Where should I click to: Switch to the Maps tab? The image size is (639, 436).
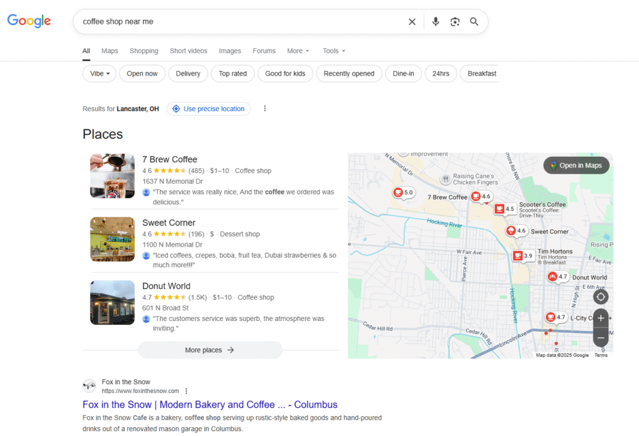(x=110, y=51)
